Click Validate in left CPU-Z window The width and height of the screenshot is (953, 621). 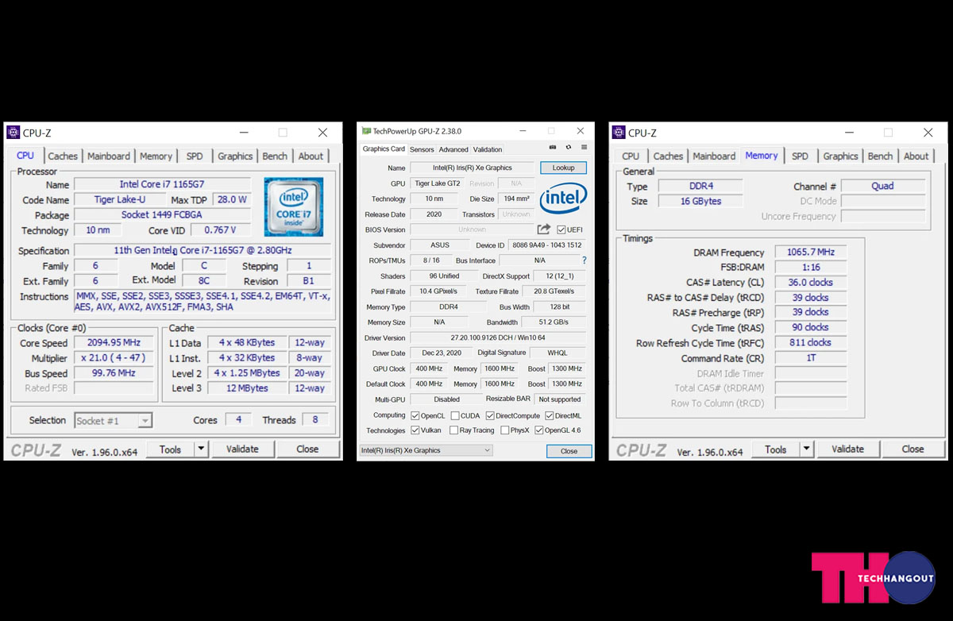pyautogui.click(x=242, y=449)
